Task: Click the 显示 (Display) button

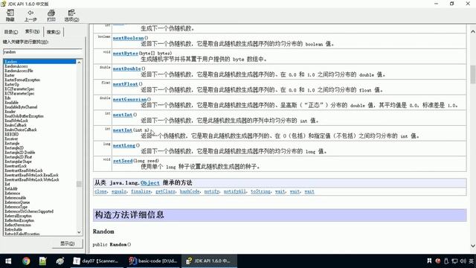Action: [x=67, y=243]
